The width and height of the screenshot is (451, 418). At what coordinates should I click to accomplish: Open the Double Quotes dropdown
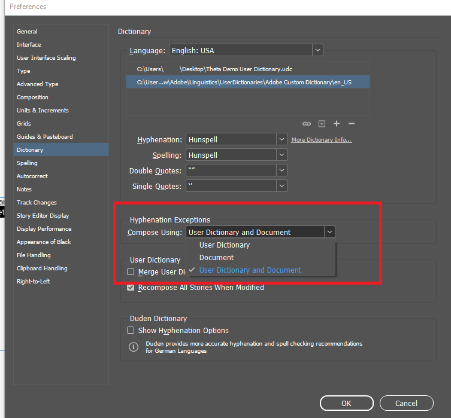(282, 170)
